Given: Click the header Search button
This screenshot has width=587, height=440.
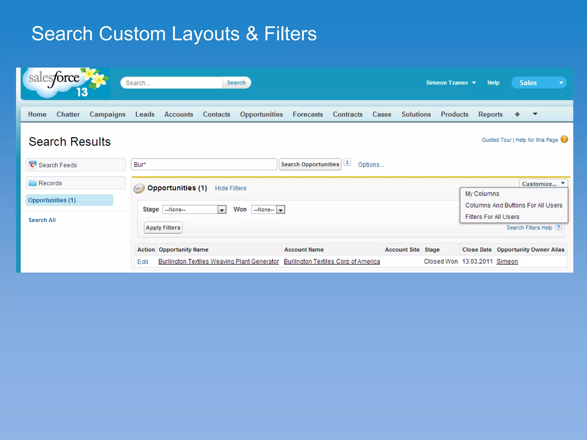Looking at the screenshot, I should point(236,82).
